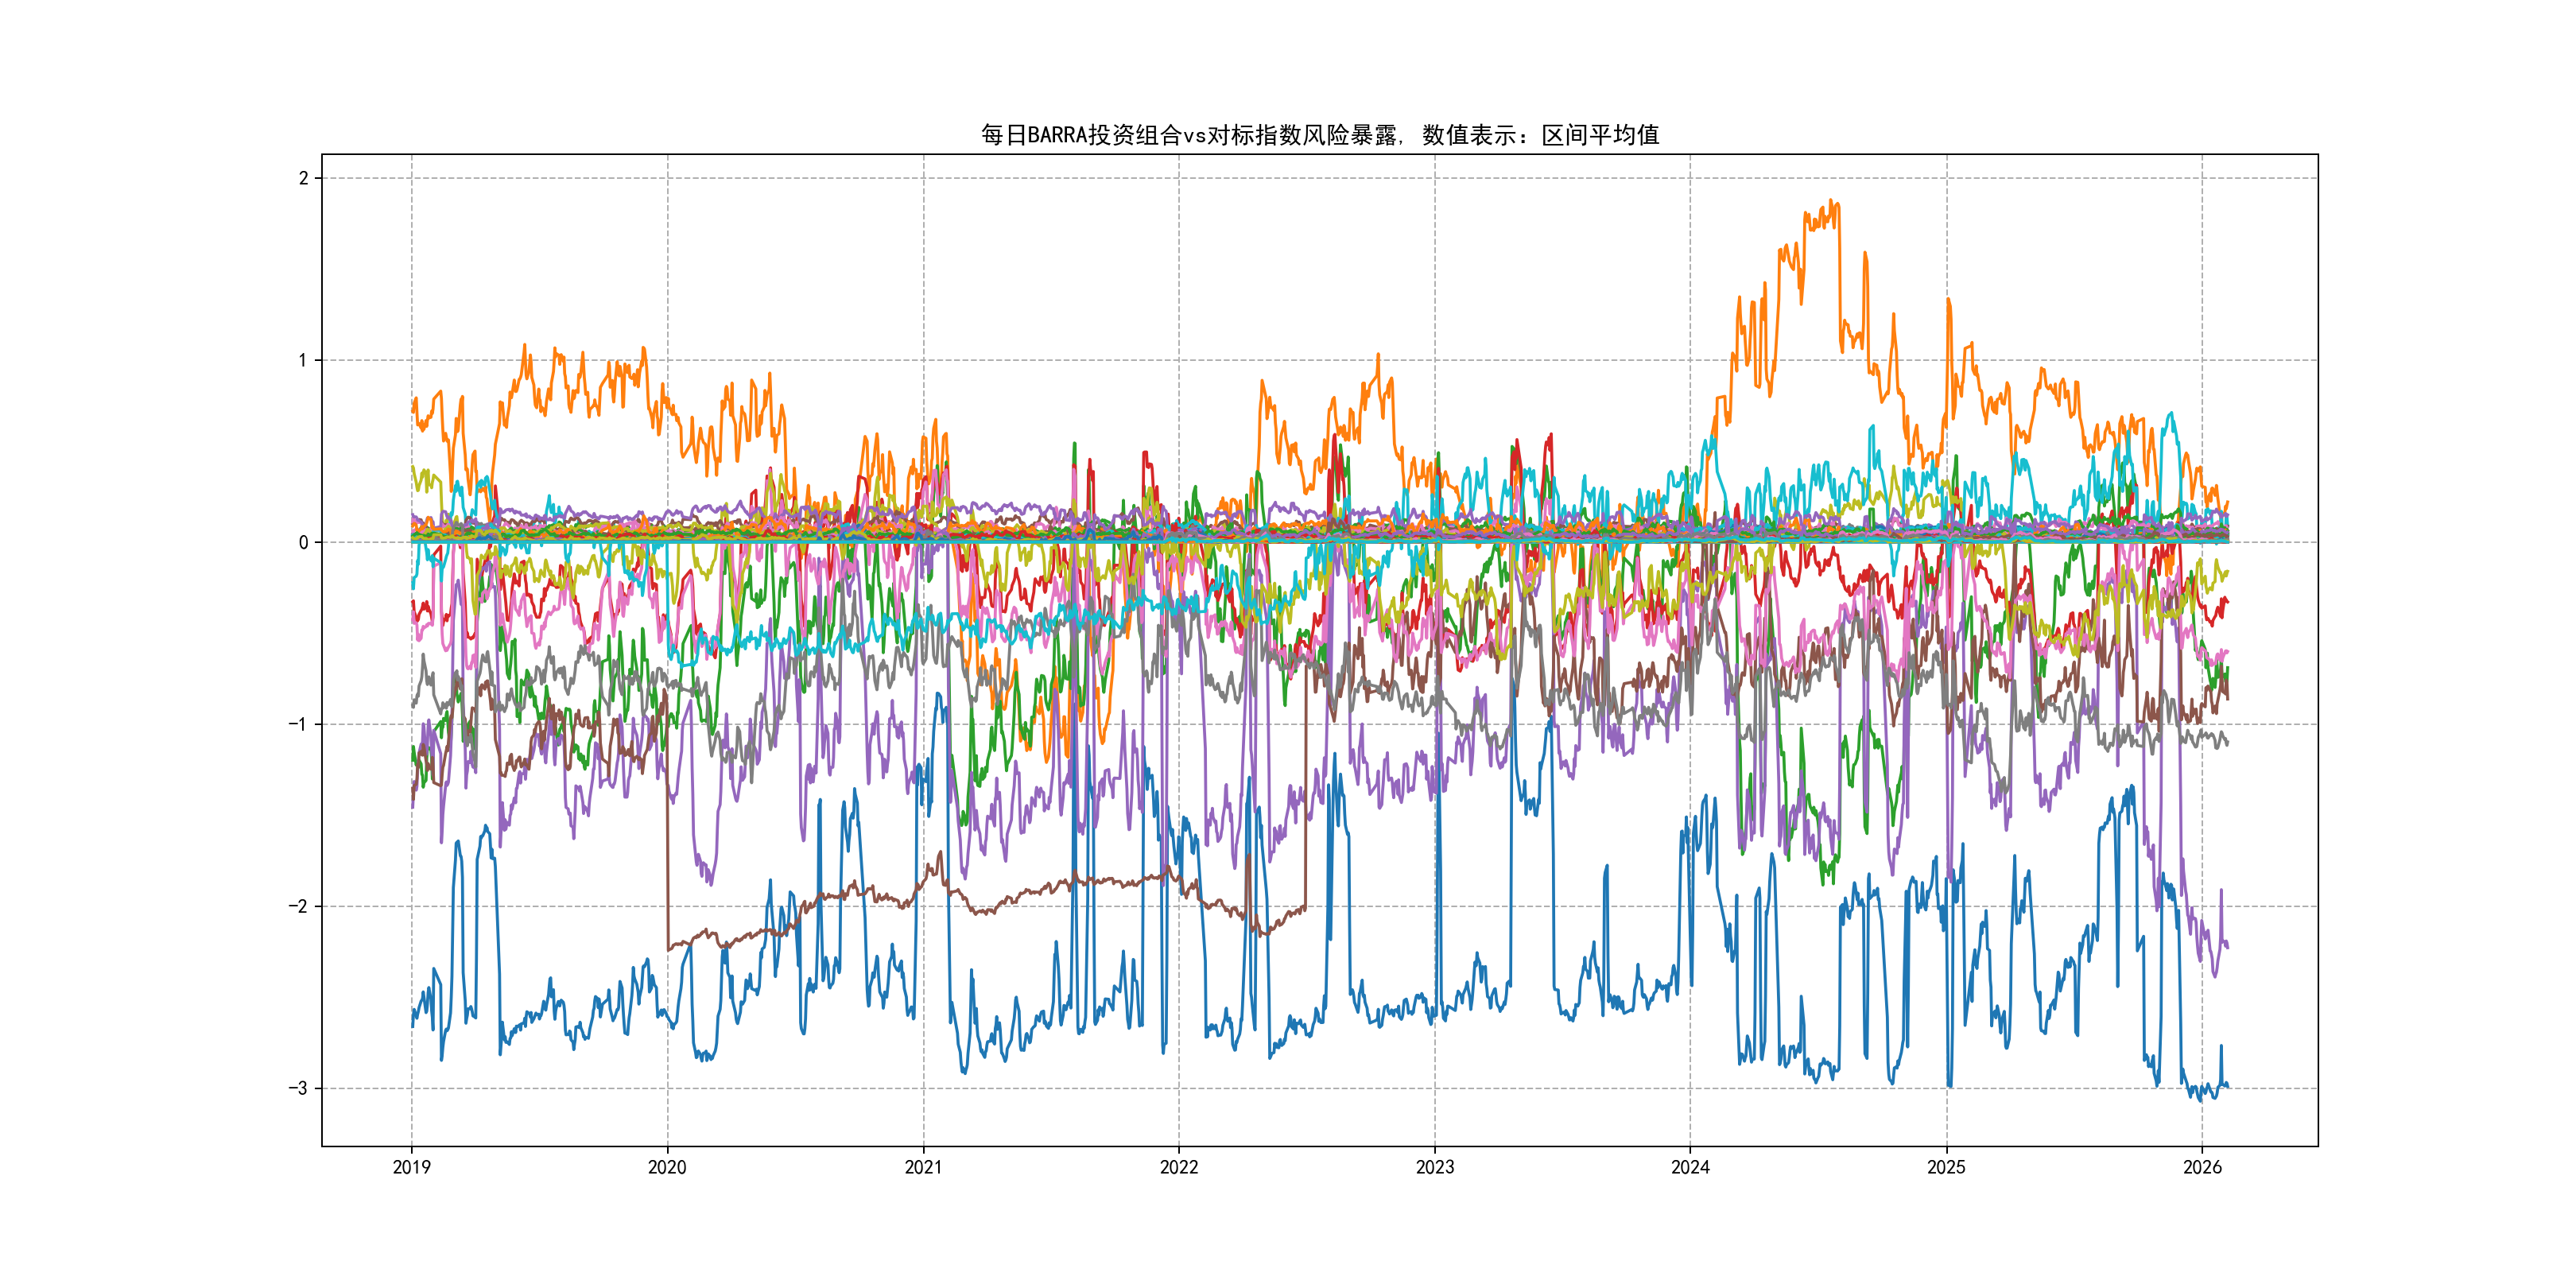Click the blue line's end point near −3
The image size is (2576, 1288).
(2226, 1086)
